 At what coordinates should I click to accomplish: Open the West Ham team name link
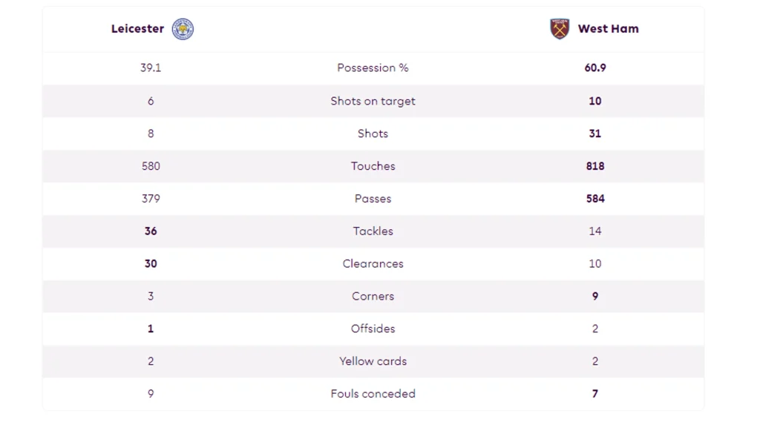[609, 29]
